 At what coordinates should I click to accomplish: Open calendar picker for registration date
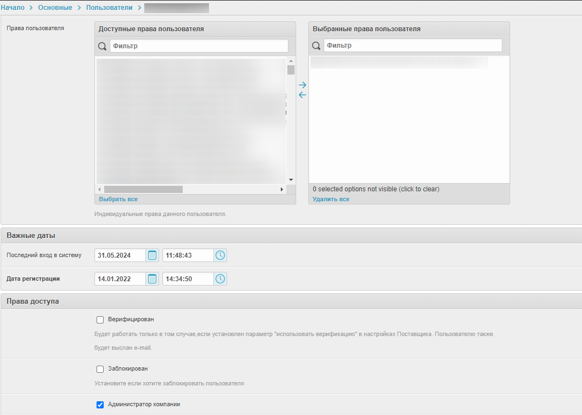[152, 279]
